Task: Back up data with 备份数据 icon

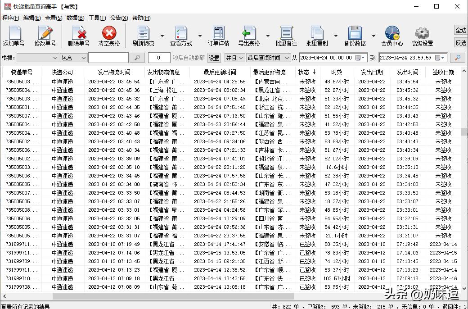Action: (x=355, y=36)
